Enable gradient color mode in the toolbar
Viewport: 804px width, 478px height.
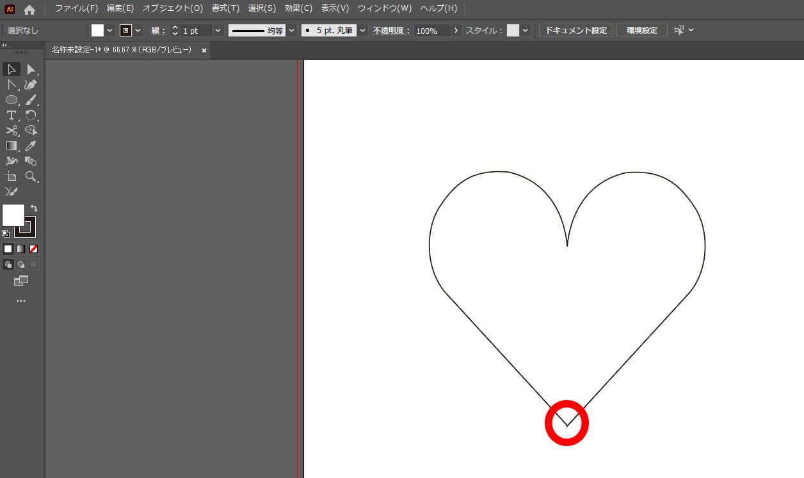(20, 249)
